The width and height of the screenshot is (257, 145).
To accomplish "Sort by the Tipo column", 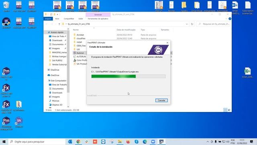I will 143,30.
